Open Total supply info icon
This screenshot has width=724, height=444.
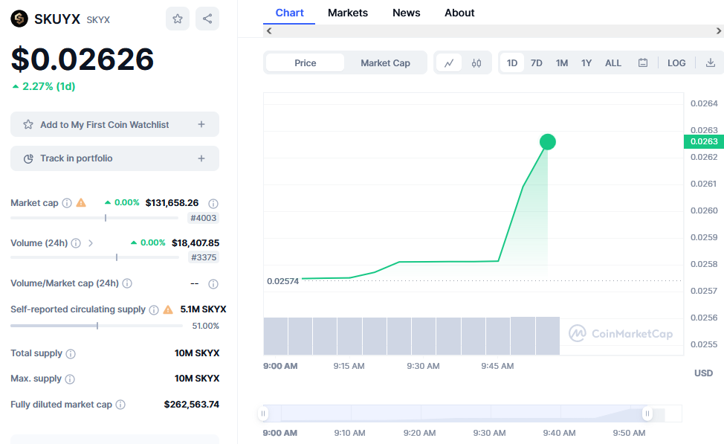71,353
